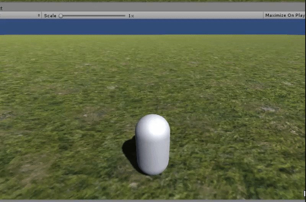Image resolution: width=306 pixels, height=202 pixels.
Task: Open the aspect ratio dropdown arrows
Action: point(39,16)
